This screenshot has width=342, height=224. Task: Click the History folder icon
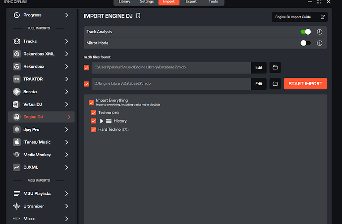[x=109, y=121]
